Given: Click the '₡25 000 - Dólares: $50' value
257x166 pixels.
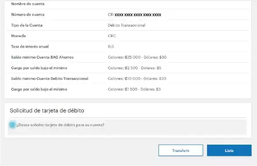Looking at the screenshot, I should click(137, 57).
